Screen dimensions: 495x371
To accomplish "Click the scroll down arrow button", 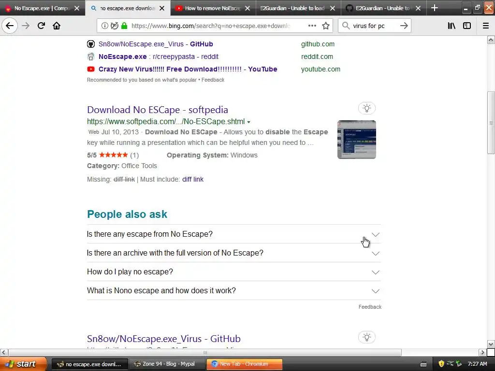I will tap(491, 344).
